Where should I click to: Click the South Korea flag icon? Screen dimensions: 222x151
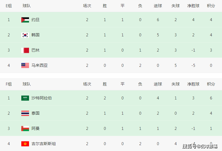[25, 35]
